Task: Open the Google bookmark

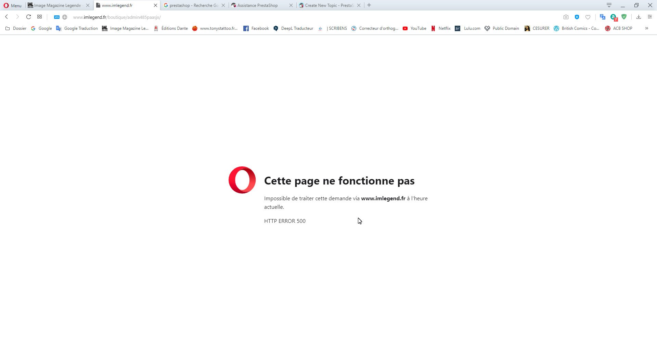Action: pos(41,28)
